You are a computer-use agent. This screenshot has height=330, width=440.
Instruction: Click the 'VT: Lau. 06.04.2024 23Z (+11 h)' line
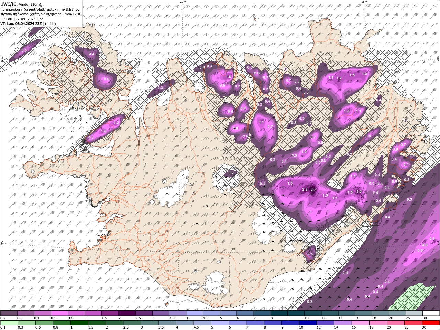pos(28,24)
